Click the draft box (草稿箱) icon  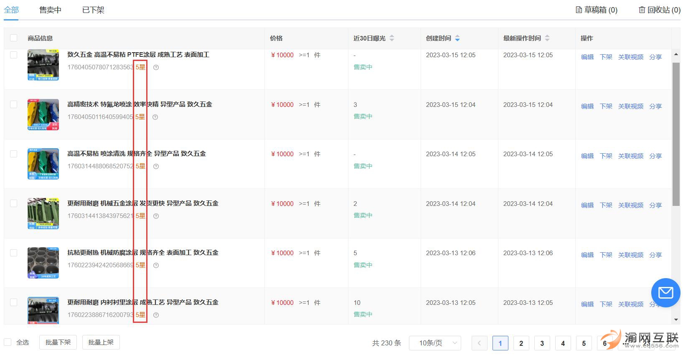pyautogui.click(x=579, y=10)
